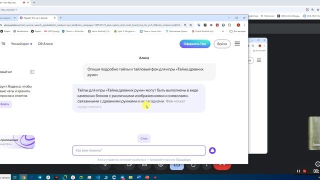This screenshot has width=320, height=180.
Task: Open the 'Java и Android' bookmark
Action: pyautogui.click(x=99, y=31)
